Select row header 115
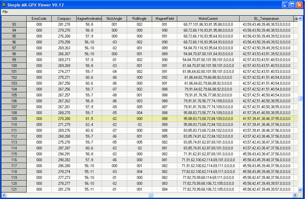 pyautogui.click(x=14, y=154)
